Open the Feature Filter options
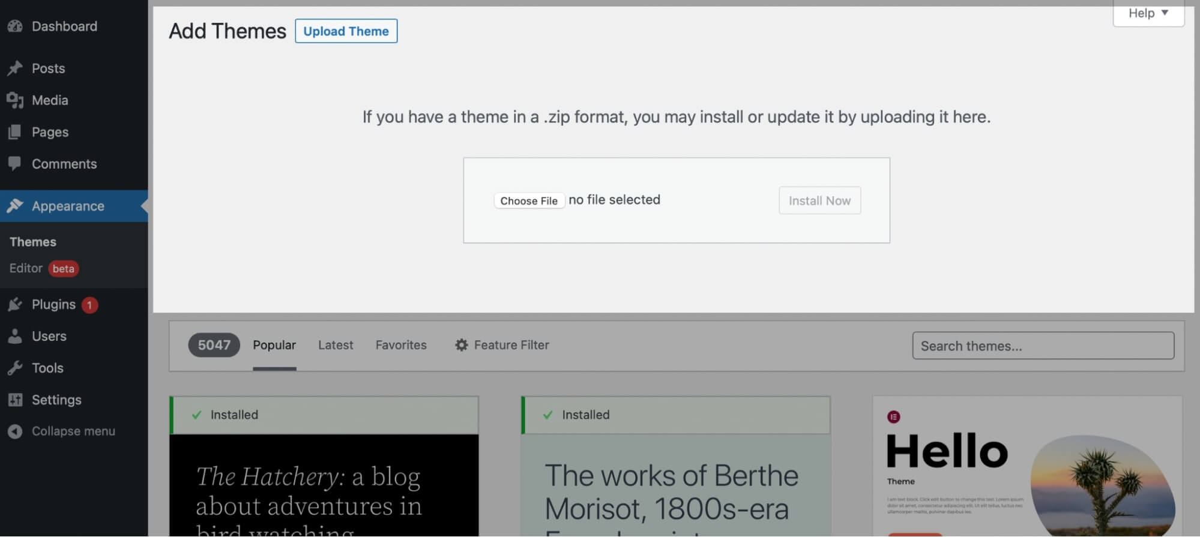Viewport: 1200px width, 537px height. pos(502,345)
